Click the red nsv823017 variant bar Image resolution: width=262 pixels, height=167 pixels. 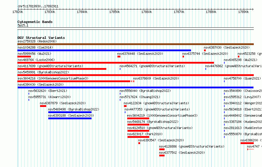138,137
